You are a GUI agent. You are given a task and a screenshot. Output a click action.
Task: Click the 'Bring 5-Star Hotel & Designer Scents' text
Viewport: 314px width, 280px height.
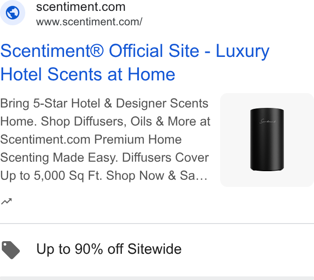point(104,103)
